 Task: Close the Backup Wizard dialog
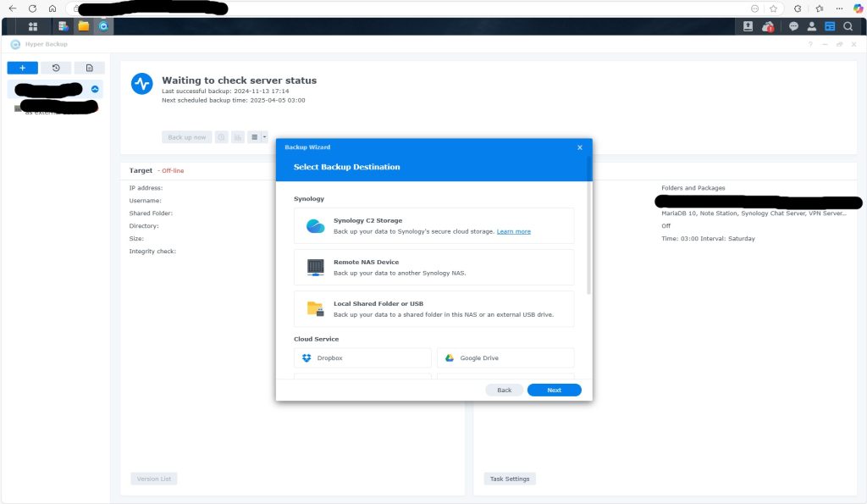(x=579, y=147)
